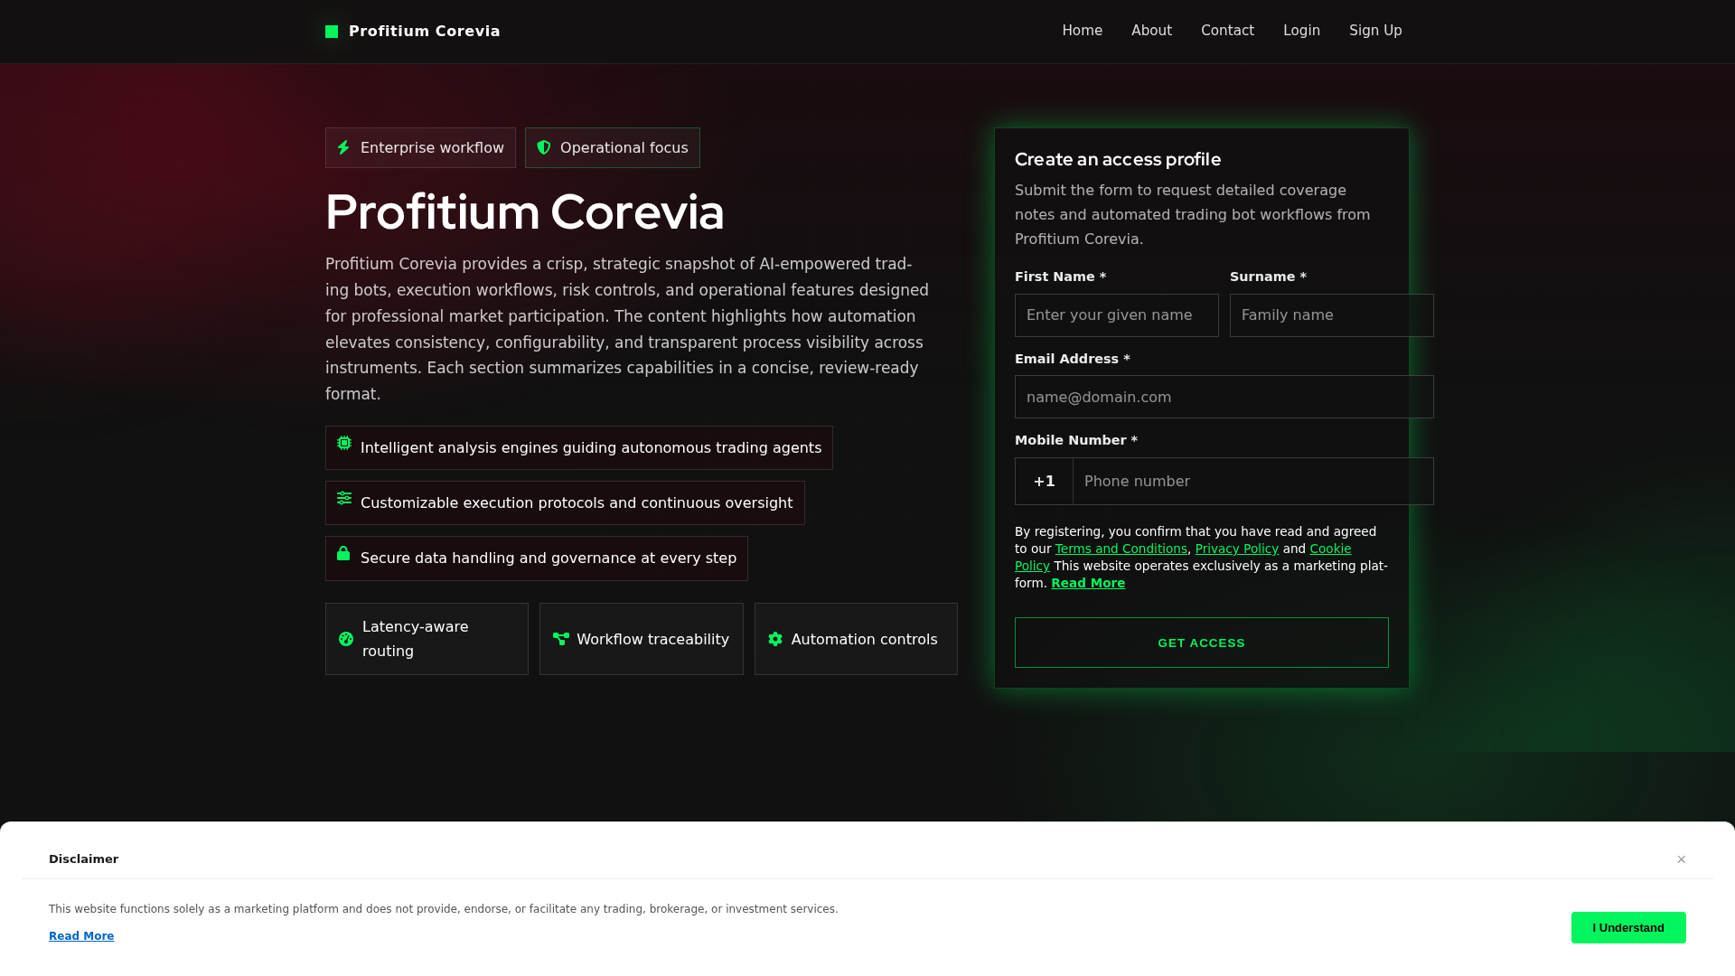This screenshot has width=1735, height=976.
Task: Open the +1 country code selector
Action: 1044,482
